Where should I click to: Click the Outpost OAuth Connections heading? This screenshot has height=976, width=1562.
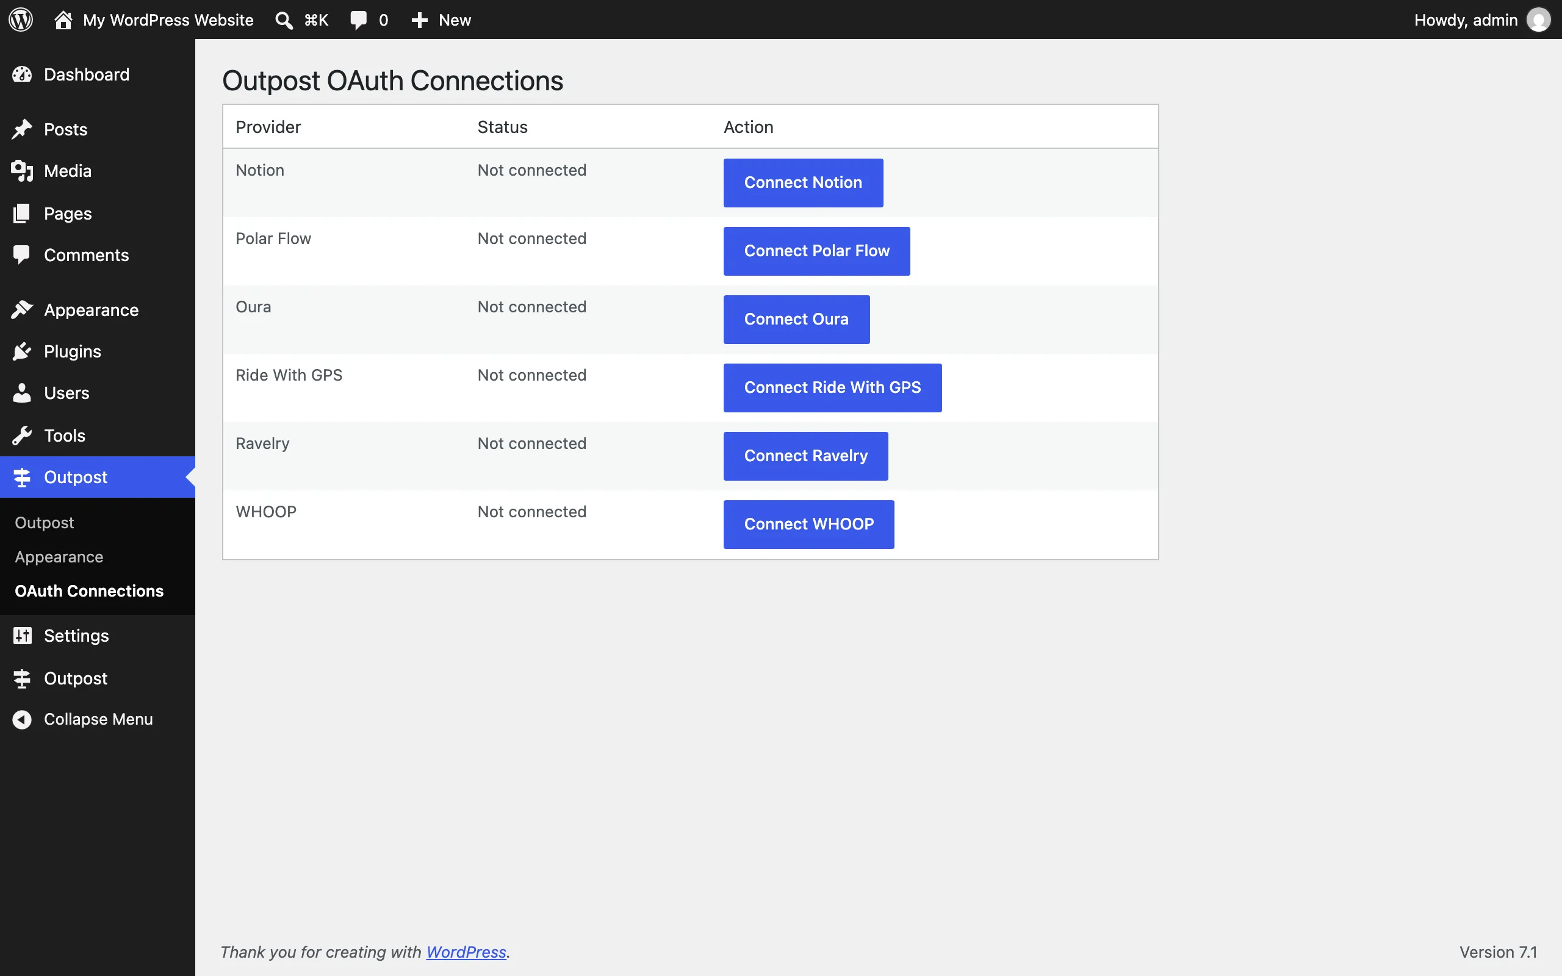(x=392, y=81)
